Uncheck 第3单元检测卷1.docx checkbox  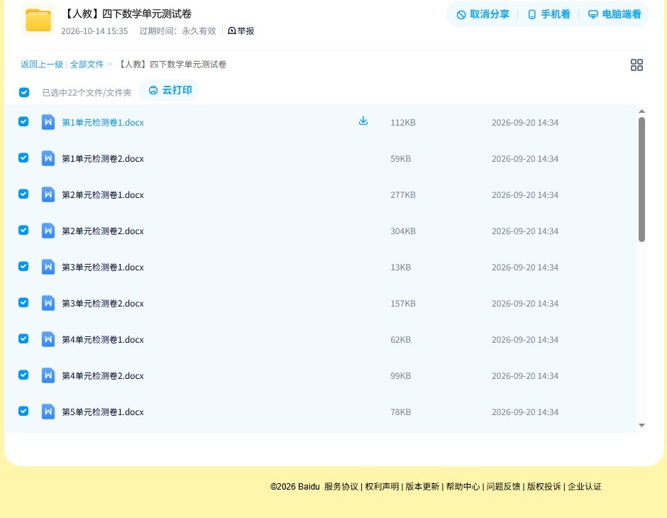pos(23,266)
